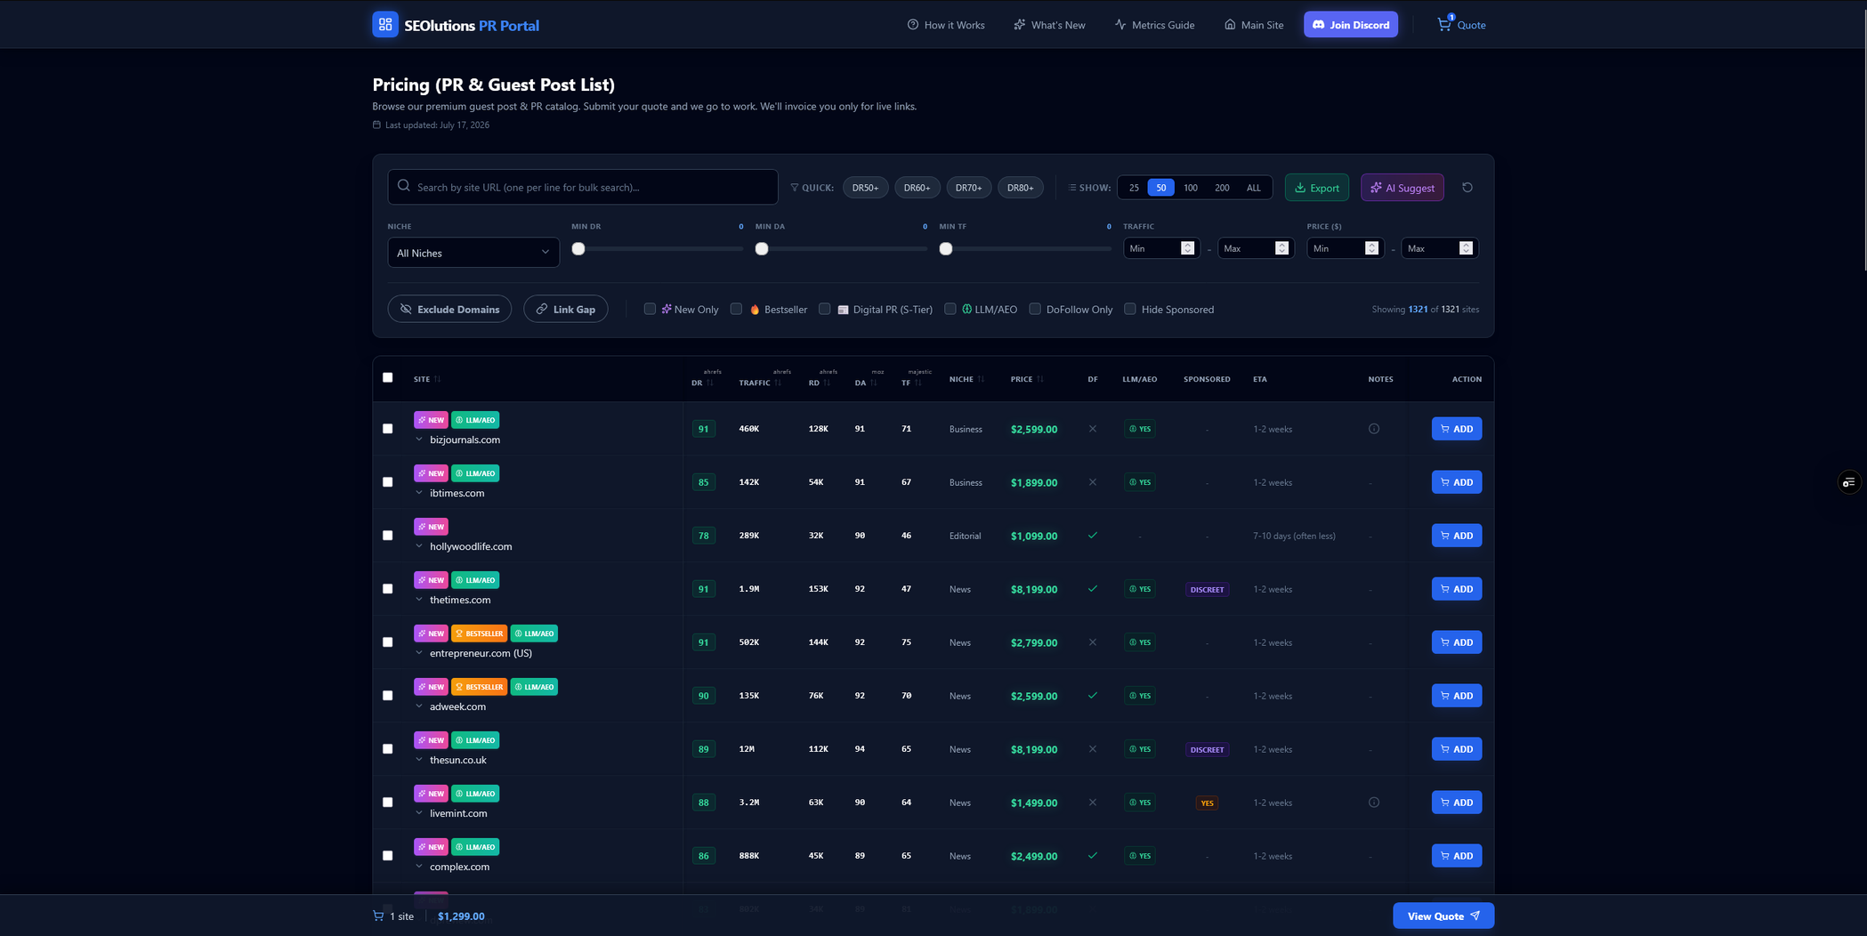Check the Digital PR (S-Tier) filter
This screenshot has width=1867, height=936.
coord(825,309)
